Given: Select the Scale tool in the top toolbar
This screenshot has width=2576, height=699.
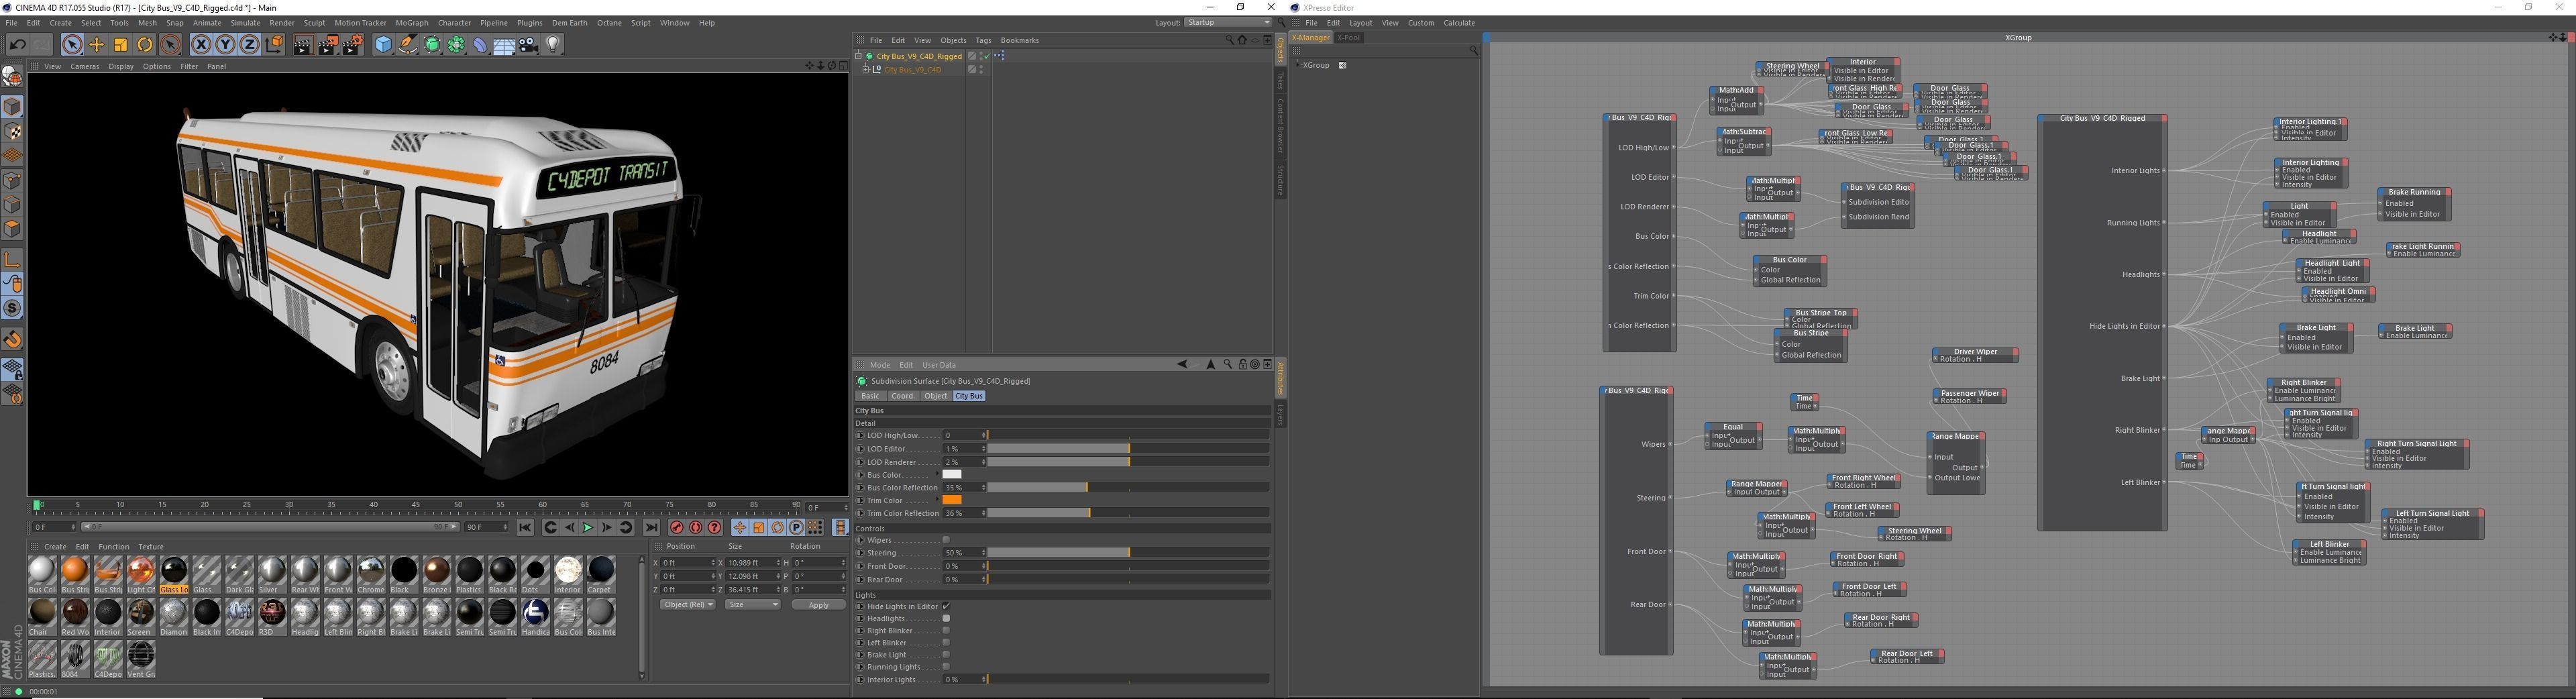Looking at the screenshot, I should click(121, 44).
